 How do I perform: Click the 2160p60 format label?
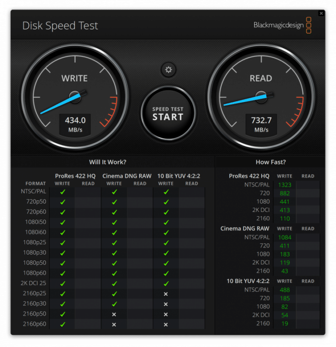coord(35,324)
